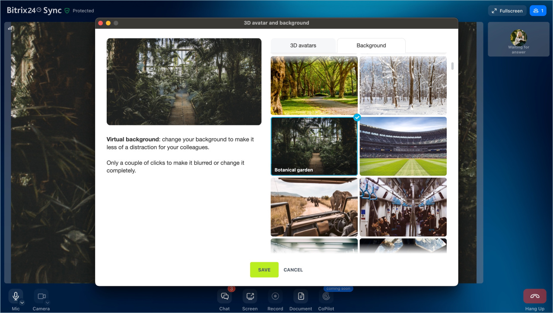
Task: Click the green Protected shield icon
Action: tap(67, 11)
